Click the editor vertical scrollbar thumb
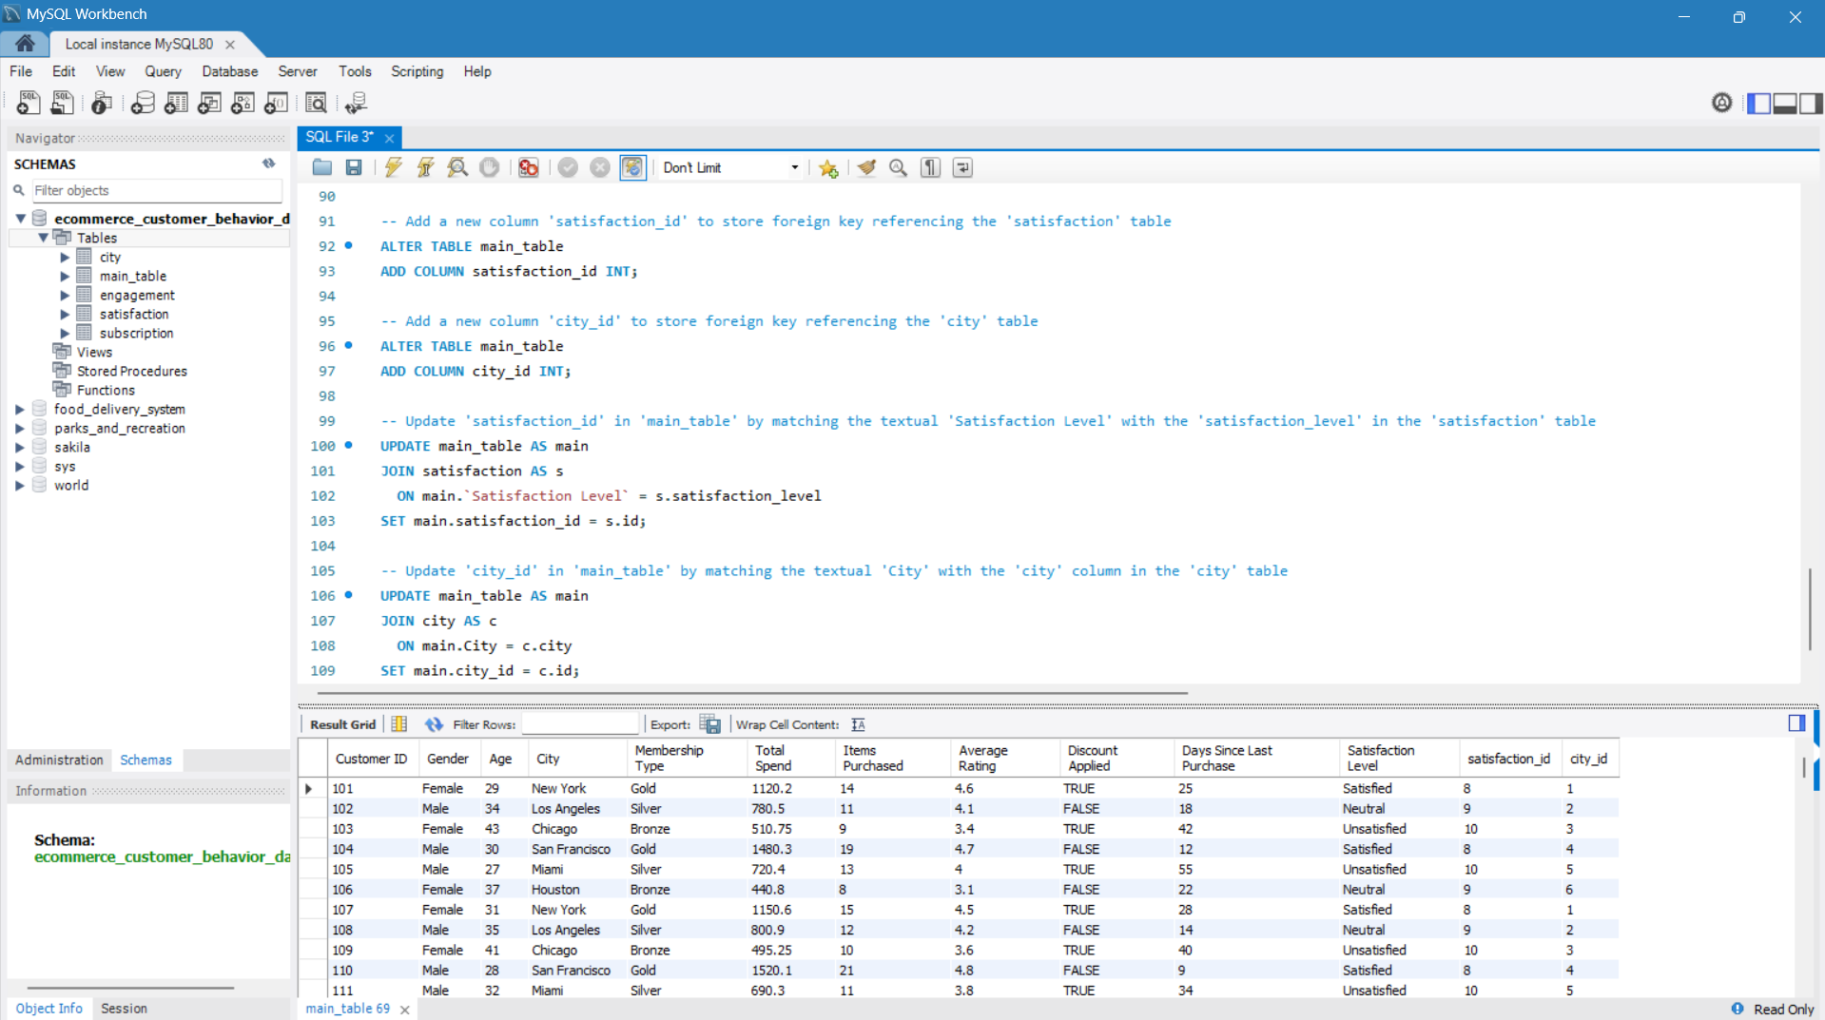The width and height of the screenshot is (1825, 1020). [1810, 608]
